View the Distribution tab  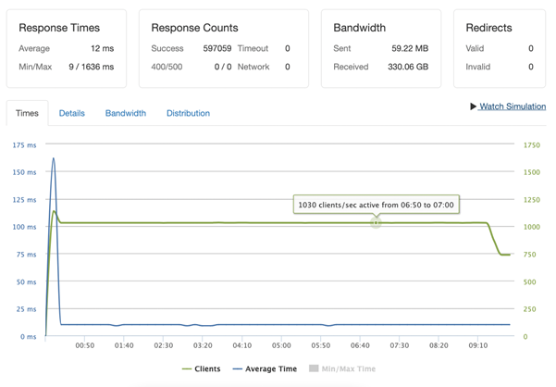pos(188,113)
